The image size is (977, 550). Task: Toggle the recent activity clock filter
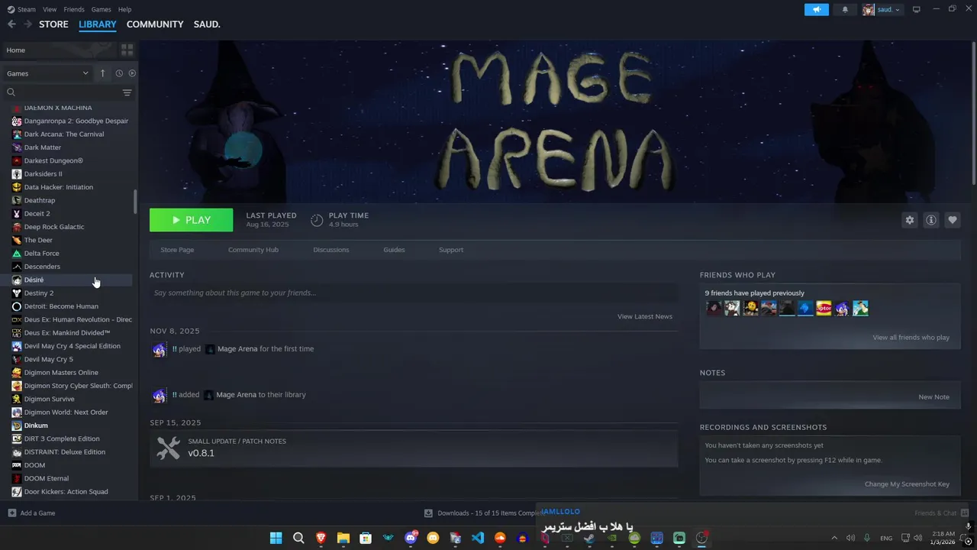point(119,73)
